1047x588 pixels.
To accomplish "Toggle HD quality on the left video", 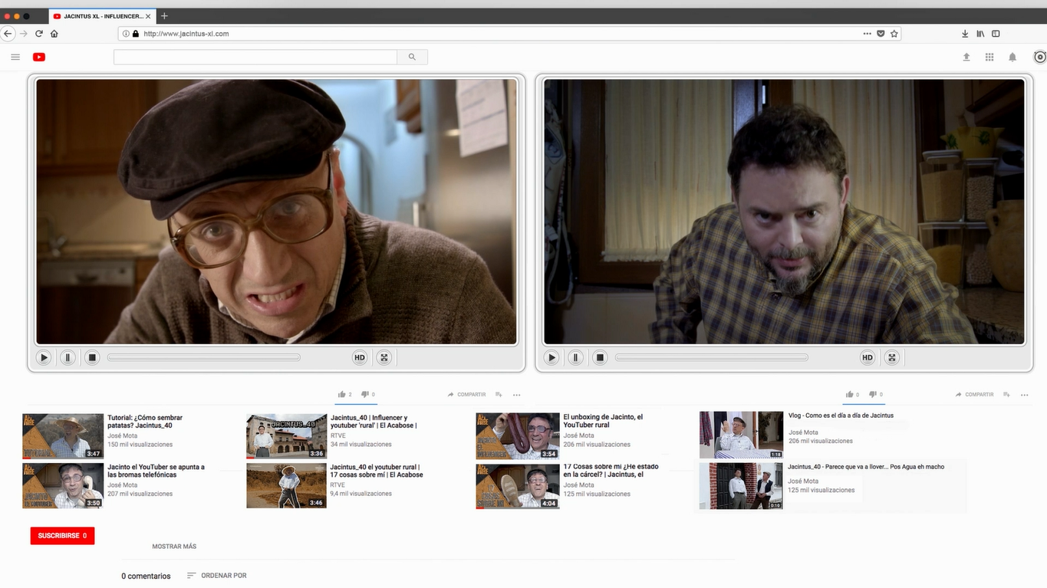I will 359,357.
